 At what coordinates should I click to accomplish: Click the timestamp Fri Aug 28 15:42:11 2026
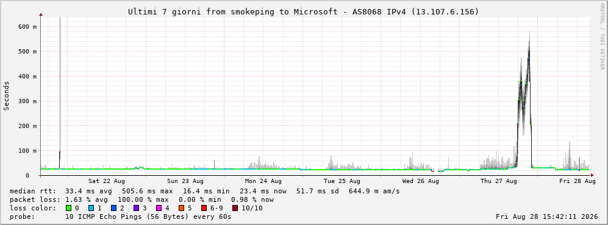pos(547,216)
